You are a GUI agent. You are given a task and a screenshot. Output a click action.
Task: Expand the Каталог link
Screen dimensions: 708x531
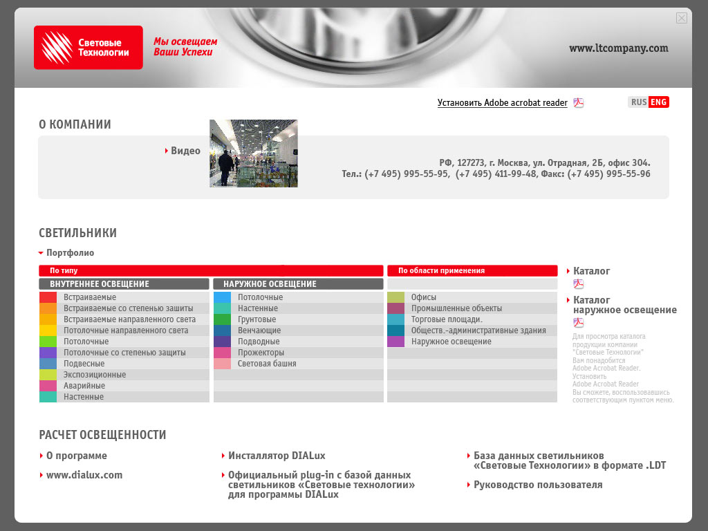tap(591, 271)
